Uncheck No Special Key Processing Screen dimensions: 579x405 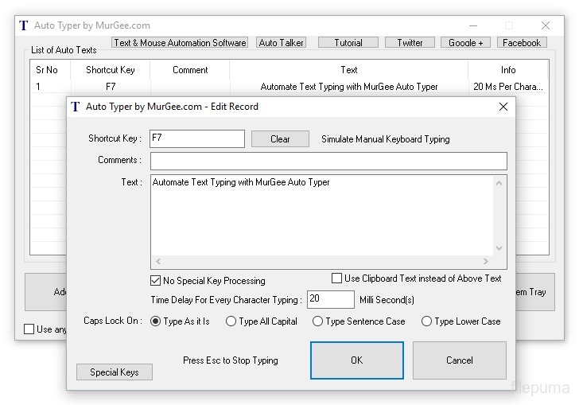click(x=156, y=280)
